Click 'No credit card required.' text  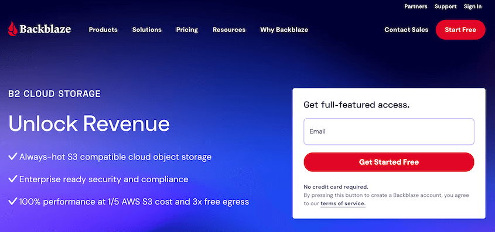click(x=336, y=186)
